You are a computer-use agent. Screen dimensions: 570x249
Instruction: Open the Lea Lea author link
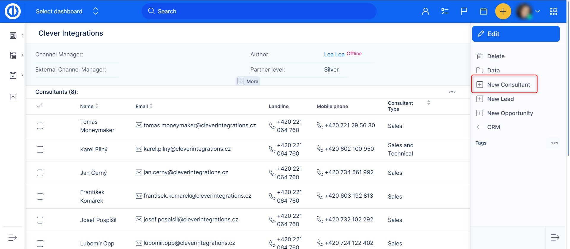coord(334,54)
